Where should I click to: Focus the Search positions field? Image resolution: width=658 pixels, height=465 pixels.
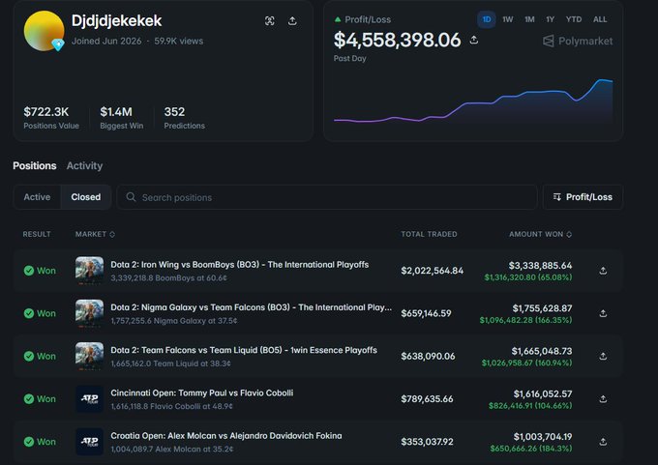[327, 197]
